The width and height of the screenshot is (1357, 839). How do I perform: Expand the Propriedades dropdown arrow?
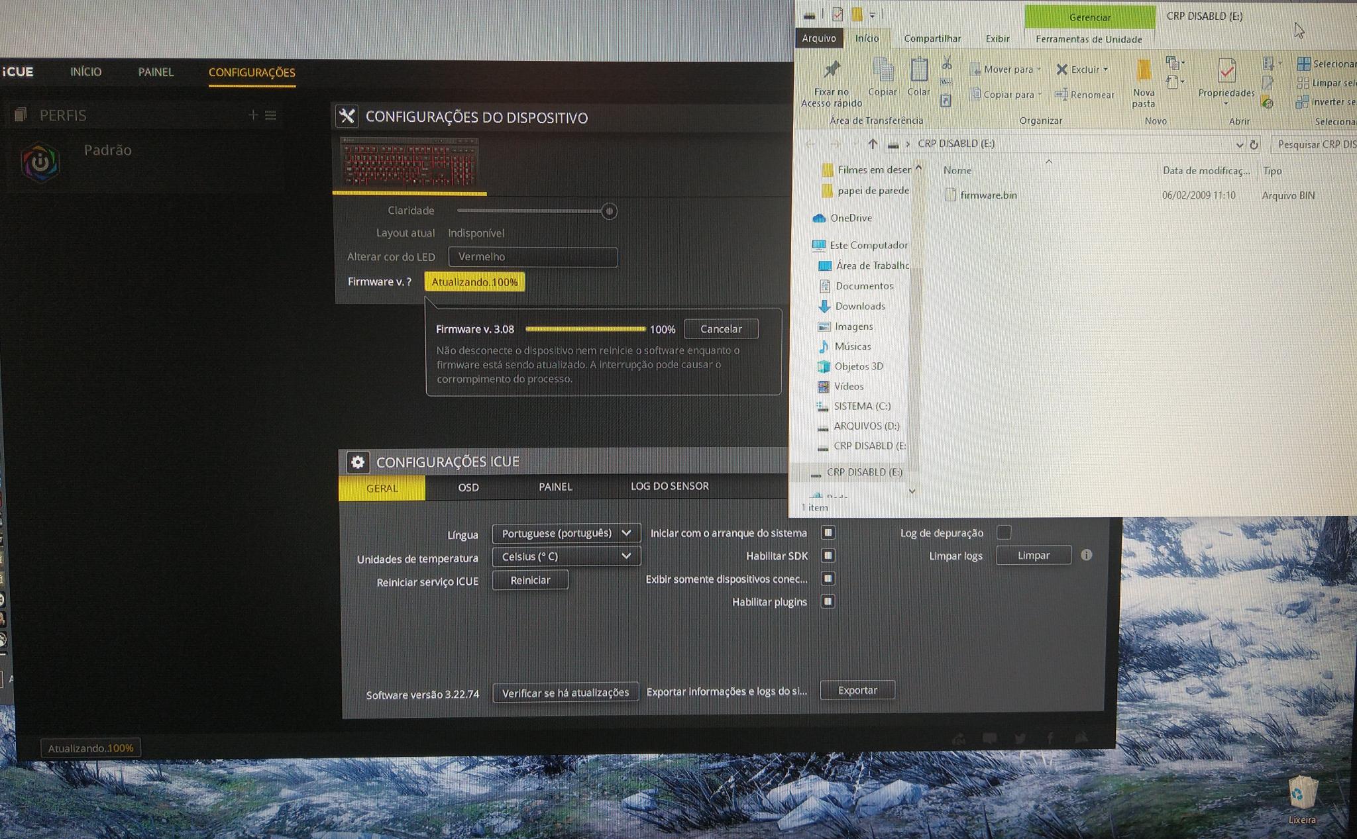click(x=1226, y=103)
